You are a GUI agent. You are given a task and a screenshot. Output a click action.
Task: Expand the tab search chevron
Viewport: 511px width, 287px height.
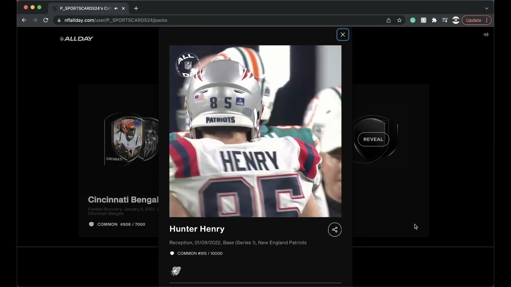click(487, 8)
